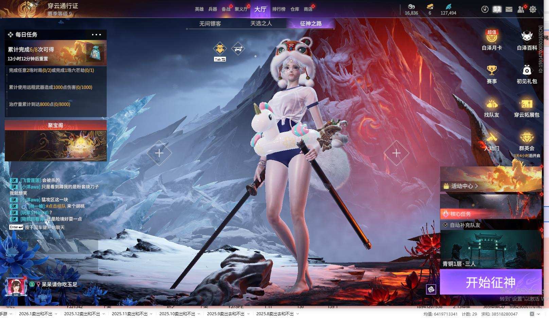Screen dimensions: 549x319
Task: Add a teammate in left plus slot
Action: tap(159, 153)
